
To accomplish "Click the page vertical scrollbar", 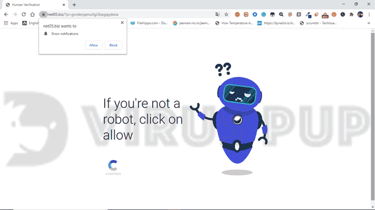I will (x=373, y=117).
